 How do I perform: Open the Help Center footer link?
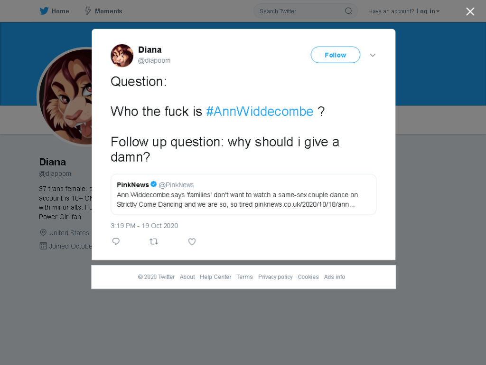pyautogui.click(x=215, y=277)
